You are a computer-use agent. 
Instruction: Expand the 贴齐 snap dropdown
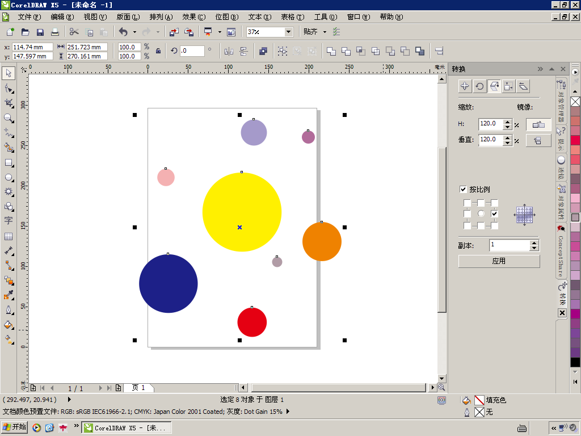coord(325,32)
